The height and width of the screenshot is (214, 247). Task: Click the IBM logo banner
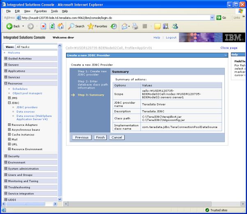[234, 37]
